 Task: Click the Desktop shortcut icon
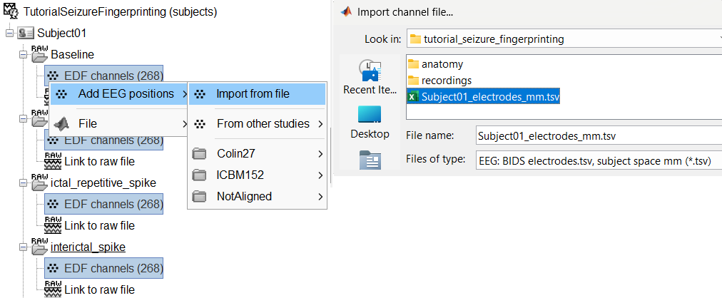370,115
